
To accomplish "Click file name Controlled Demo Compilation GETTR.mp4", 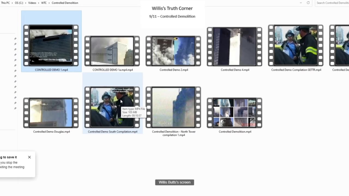I will click(x=296, y=70).
